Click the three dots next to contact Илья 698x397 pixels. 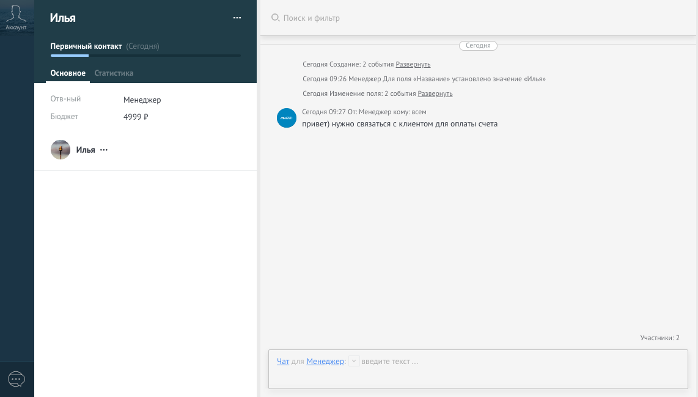(104, 150)
